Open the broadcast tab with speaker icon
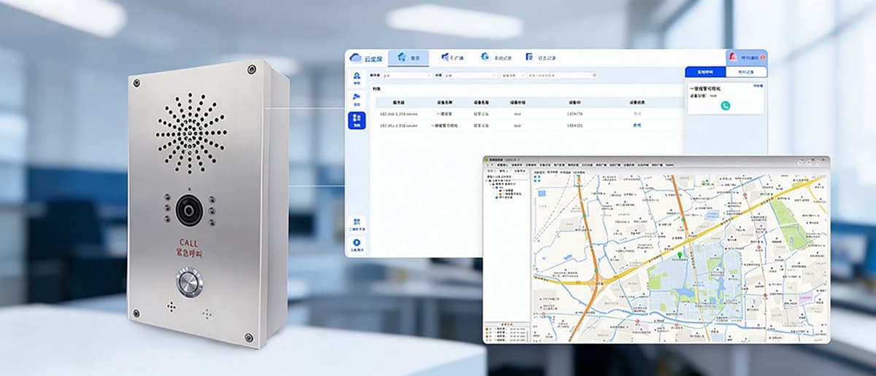The image size is (876, 376). coord(453,58)
